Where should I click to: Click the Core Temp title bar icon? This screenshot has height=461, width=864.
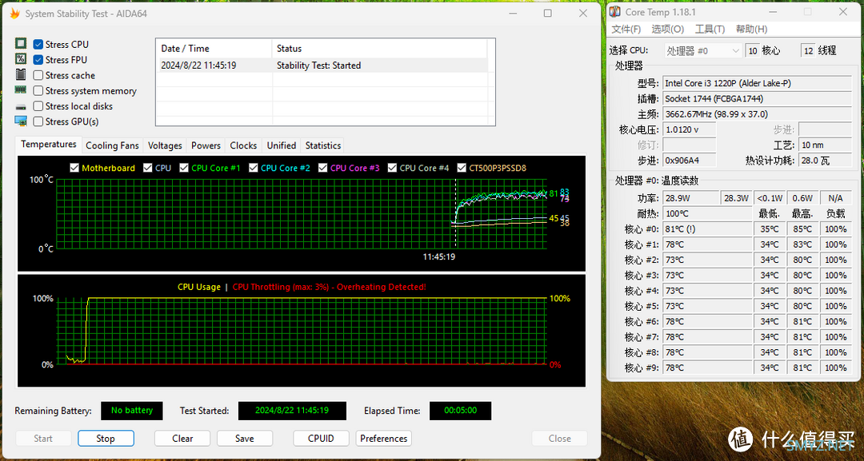[615, 12]
